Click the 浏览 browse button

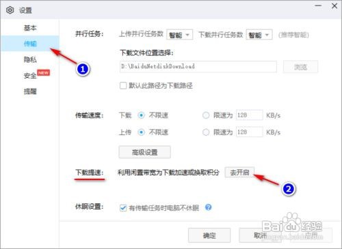pyautogui.click(x=300, y=67)
